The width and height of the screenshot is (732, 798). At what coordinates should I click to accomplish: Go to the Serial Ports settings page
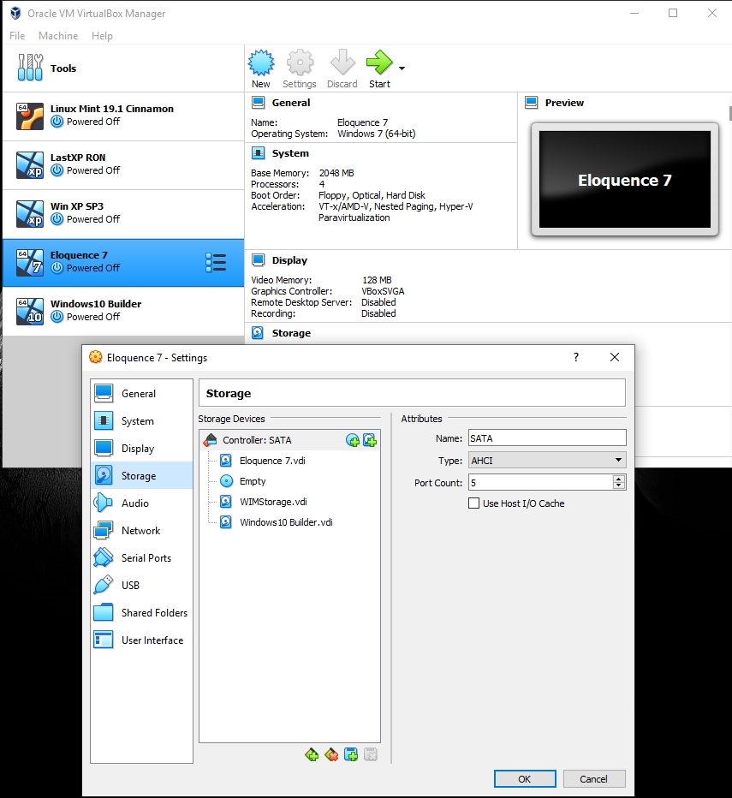point(141,557)
